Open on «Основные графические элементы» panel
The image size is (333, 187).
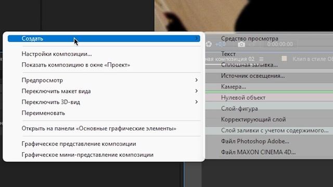tap(99, 128)
